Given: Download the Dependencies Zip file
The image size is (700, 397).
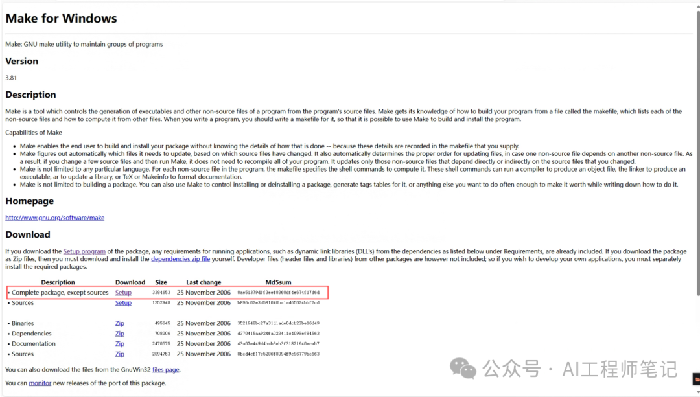Looking at the screenshot, I should 120,334.
